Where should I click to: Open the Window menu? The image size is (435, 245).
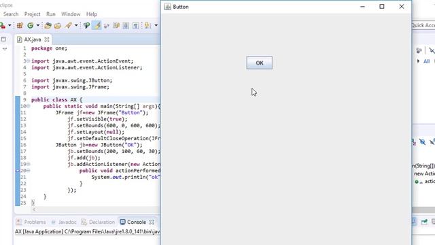71,14
